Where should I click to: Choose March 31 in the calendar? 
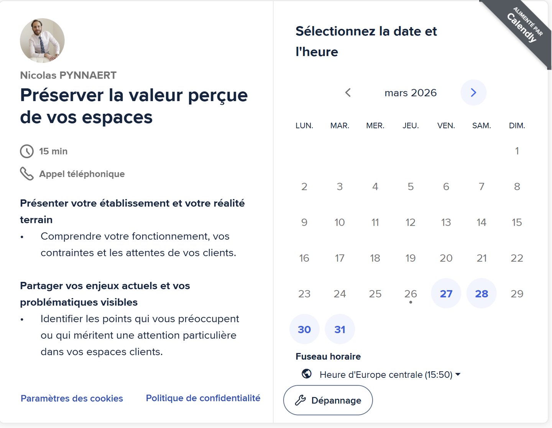tap(340, 329)
